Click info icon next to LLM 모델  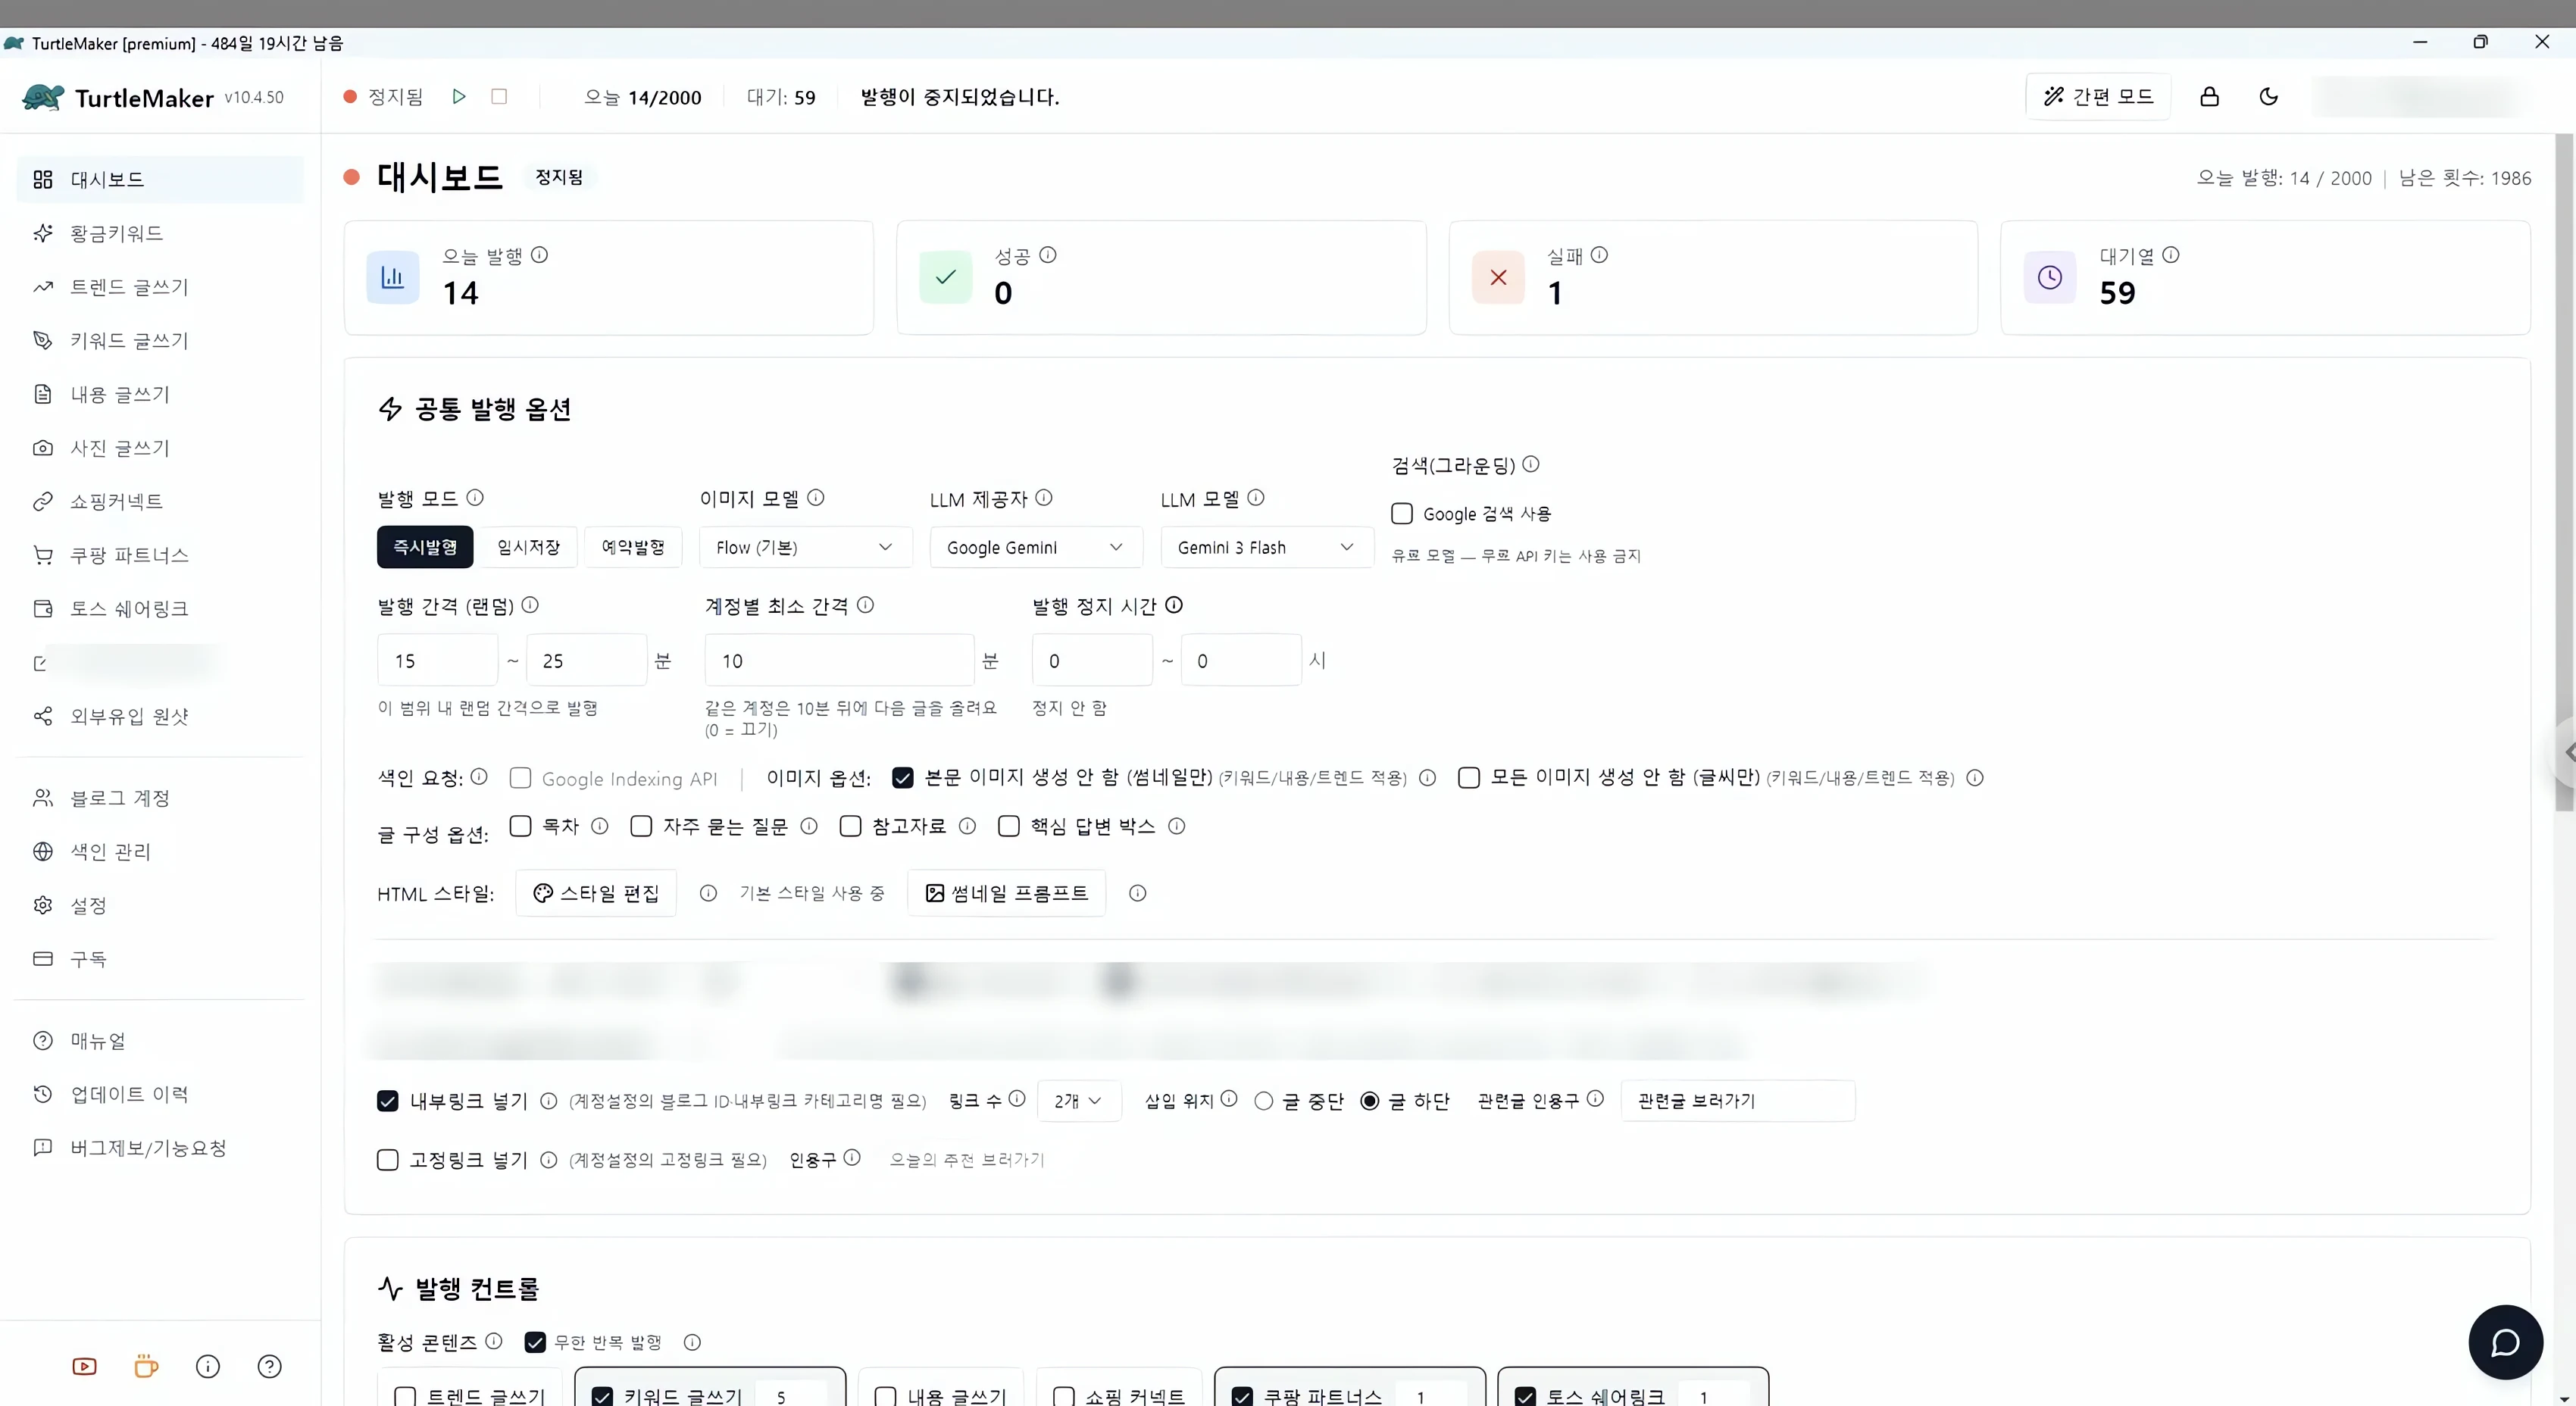click(x=1255, y=497)
